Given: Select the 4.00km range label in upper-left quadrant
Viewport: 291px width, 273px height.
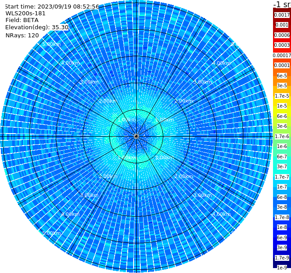Looking at the screenshot, I should (70, 63).
